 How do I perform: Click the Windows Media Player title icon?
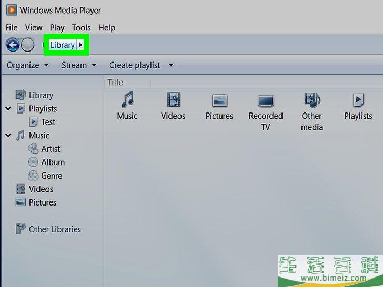coord(12,11)
